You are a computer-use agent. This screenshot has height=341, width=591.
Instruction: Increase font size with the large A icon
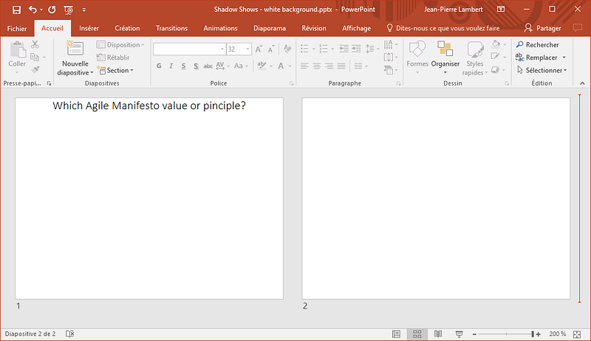(x=259, y=49)
